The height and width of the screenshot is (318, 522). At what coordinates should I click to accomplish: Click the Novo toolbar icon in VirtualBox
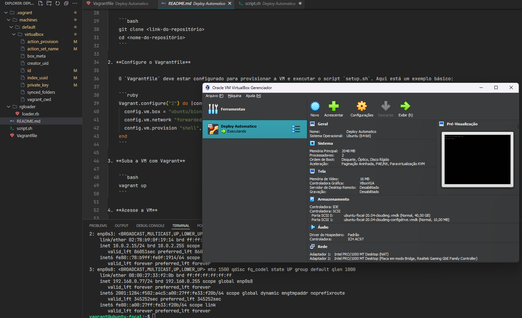point(315,106)
